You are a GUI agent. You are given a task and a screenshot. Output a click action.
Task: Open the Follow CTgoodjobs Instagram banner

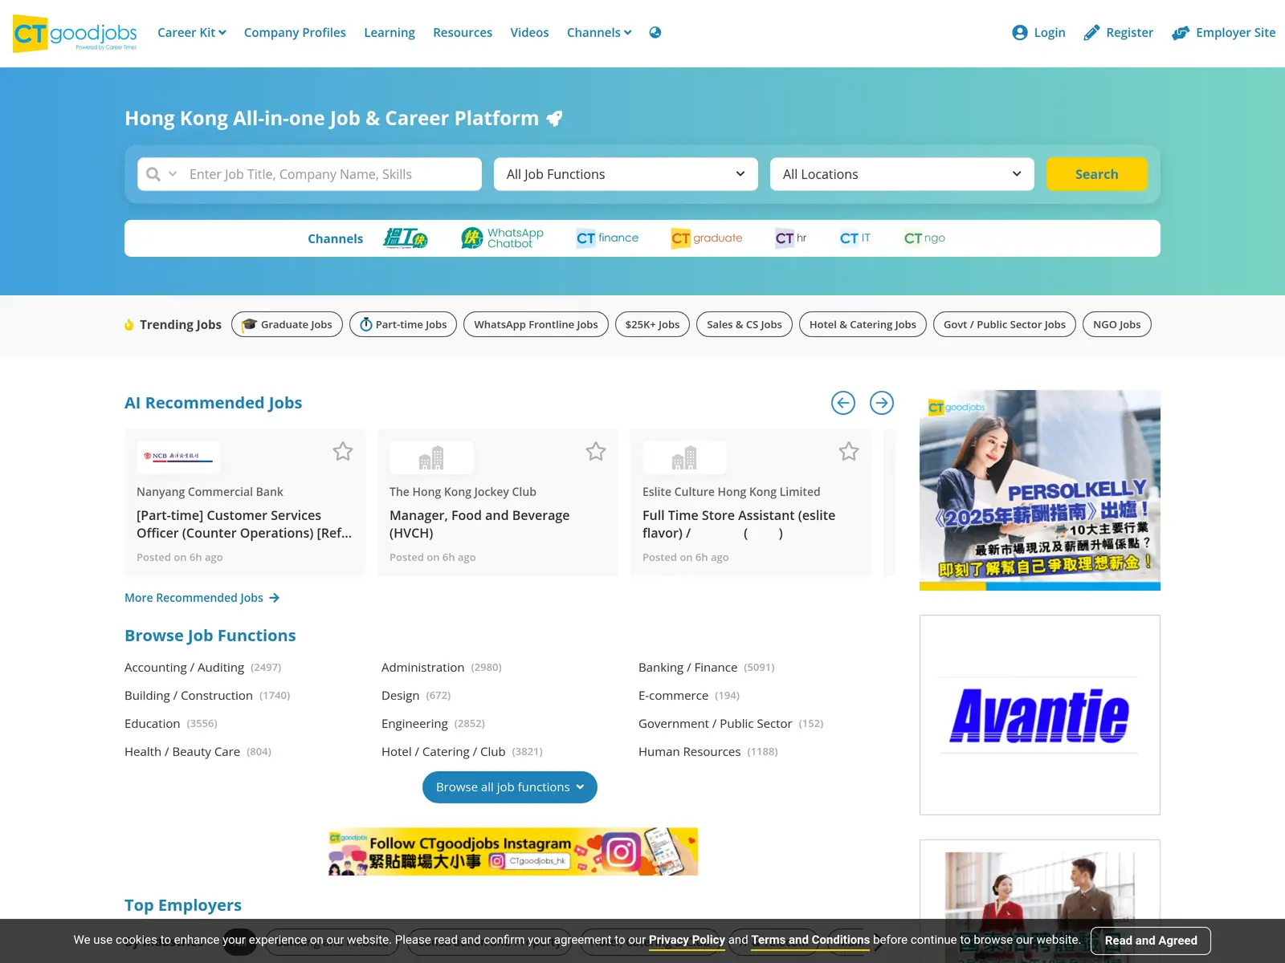pos(513,851)
